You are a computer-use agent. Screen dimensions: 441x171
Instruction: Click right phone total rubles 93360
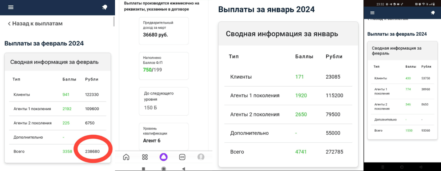point(426,131)
